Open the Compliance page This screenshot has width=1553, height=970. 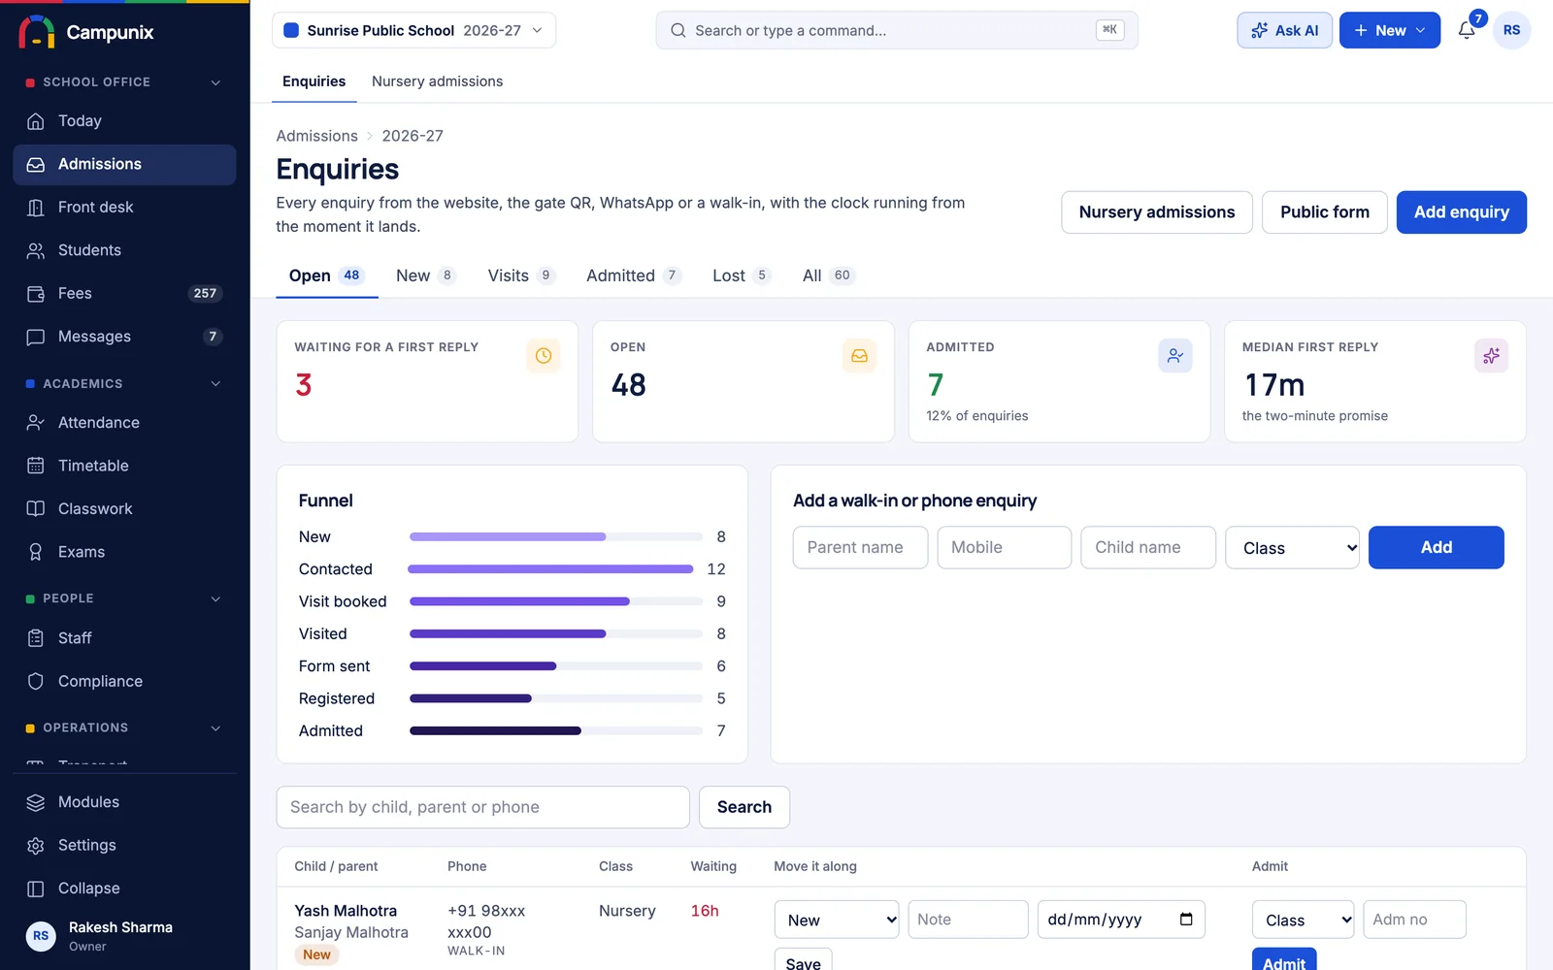tap(124, 681)
